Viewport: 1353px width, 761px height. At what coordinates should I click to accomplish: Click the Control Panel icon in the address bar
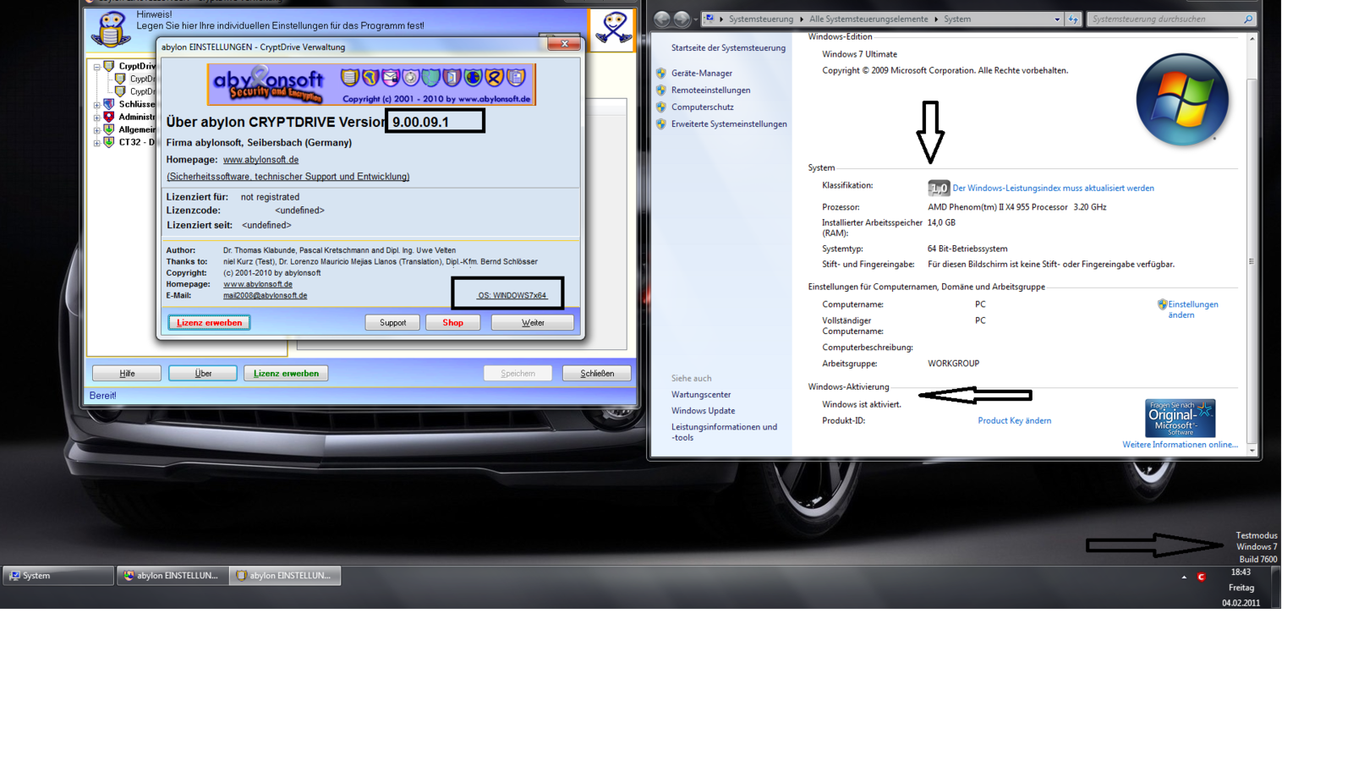(x=709, y=19)
